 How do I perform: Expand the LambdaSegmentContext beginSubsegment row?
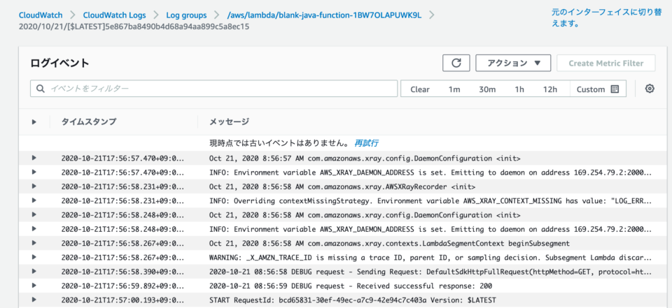pos(34,243)
